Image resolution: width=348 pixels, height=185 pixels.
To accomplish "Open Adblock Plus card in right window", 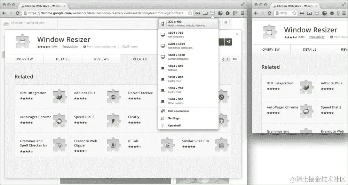I will tap(332, 87).
